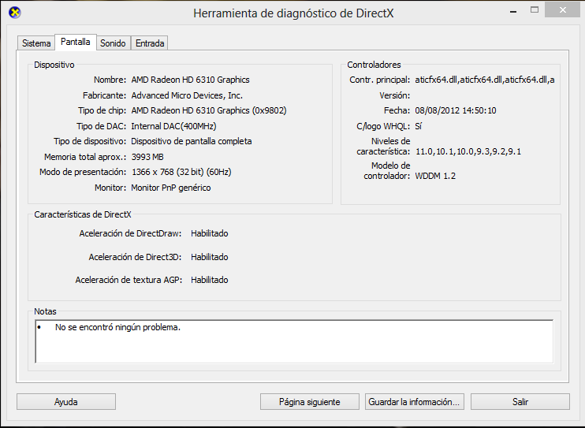Image resolution: width=585 pixels, height=428 pixels.
Task: Click the DirectX icon in the title bar
Action: pyautogui.click(x=14, y=13)
